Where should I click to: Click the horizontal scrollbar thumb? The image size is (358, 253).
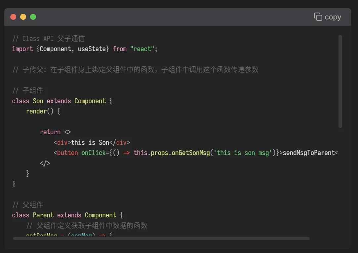click(161, 238)
